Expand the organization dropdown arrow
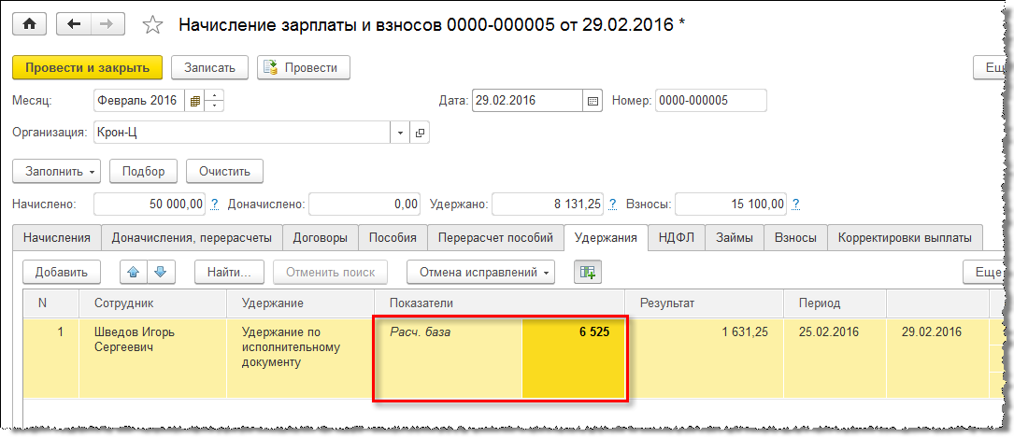This screenshot has width=1014, height=437. 400,134
